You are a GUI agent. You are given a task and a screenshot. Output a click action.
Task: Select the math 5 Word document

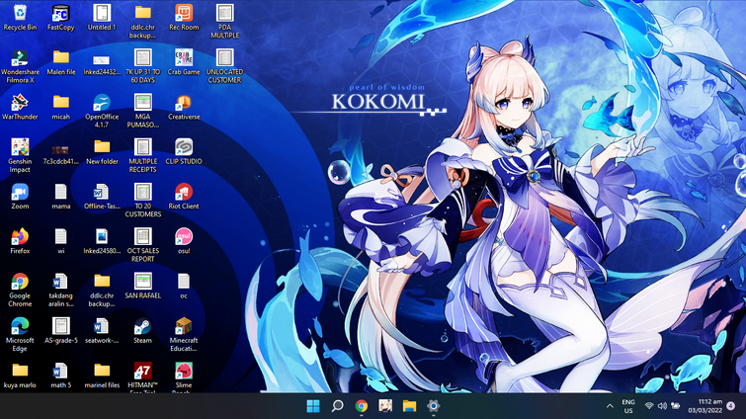pyautogui.click(x=61, y=376)
